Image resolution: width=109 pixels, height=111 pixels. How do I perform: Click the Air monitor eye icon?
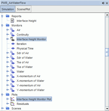coord(13,30)
